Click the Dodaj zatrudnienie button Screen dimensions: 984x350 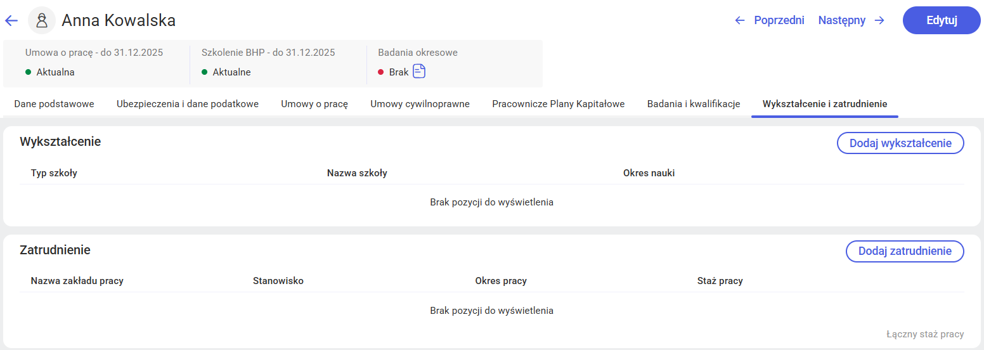click(x=905, y=251)
